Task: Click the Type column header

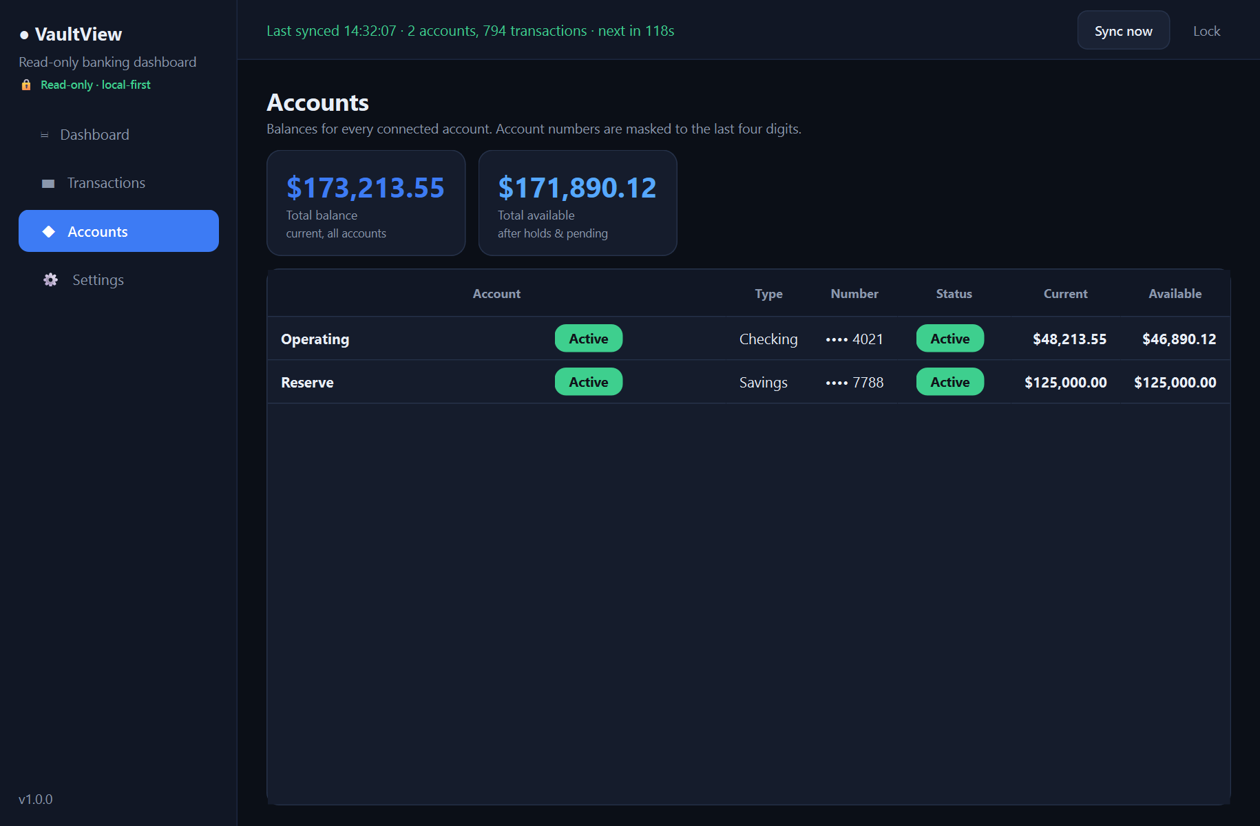Action: (x=768, y=294)
